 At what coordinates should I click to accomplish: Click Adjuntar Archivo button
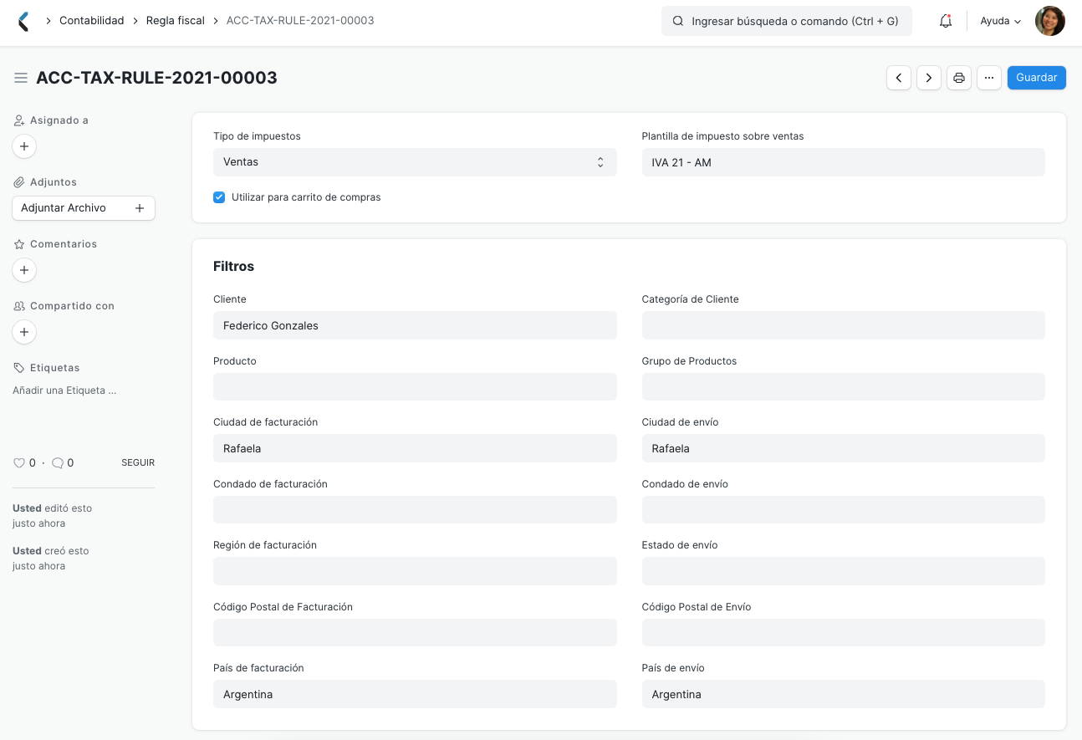pos(84,208)
